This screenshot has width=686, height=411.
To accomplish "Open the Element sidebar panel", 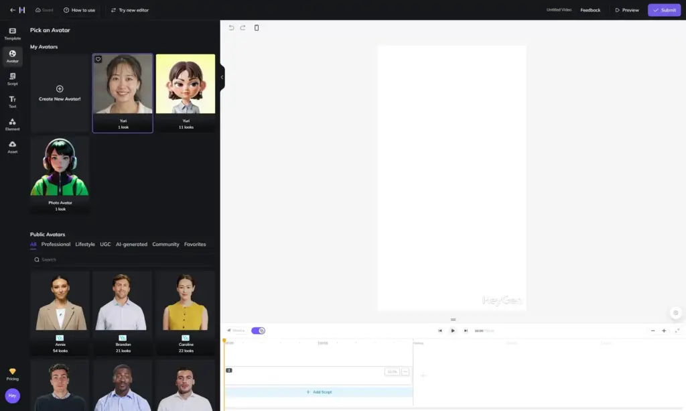I will tap(12, 124).
